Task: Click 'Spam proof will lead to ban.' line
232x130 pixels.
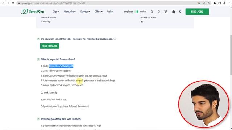Action: click(54, 100)
